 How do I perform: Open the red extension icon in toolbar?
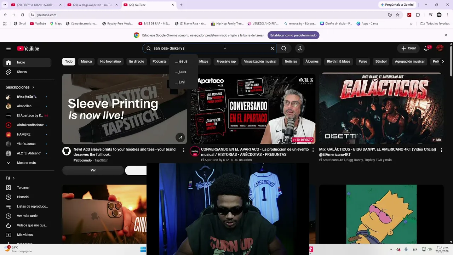[x=409, y=15]
